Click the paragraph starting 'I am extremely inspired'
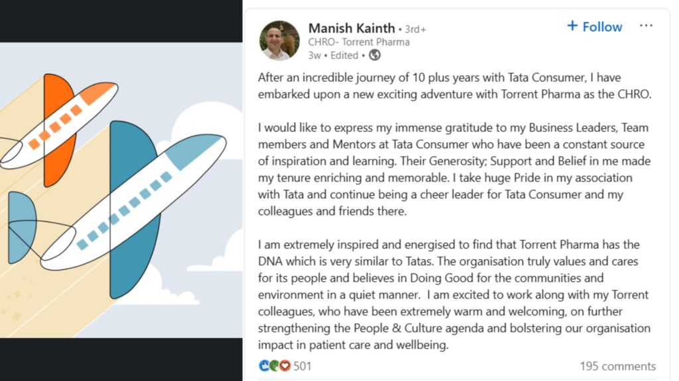679x381 pixels. tap(454, 294)
